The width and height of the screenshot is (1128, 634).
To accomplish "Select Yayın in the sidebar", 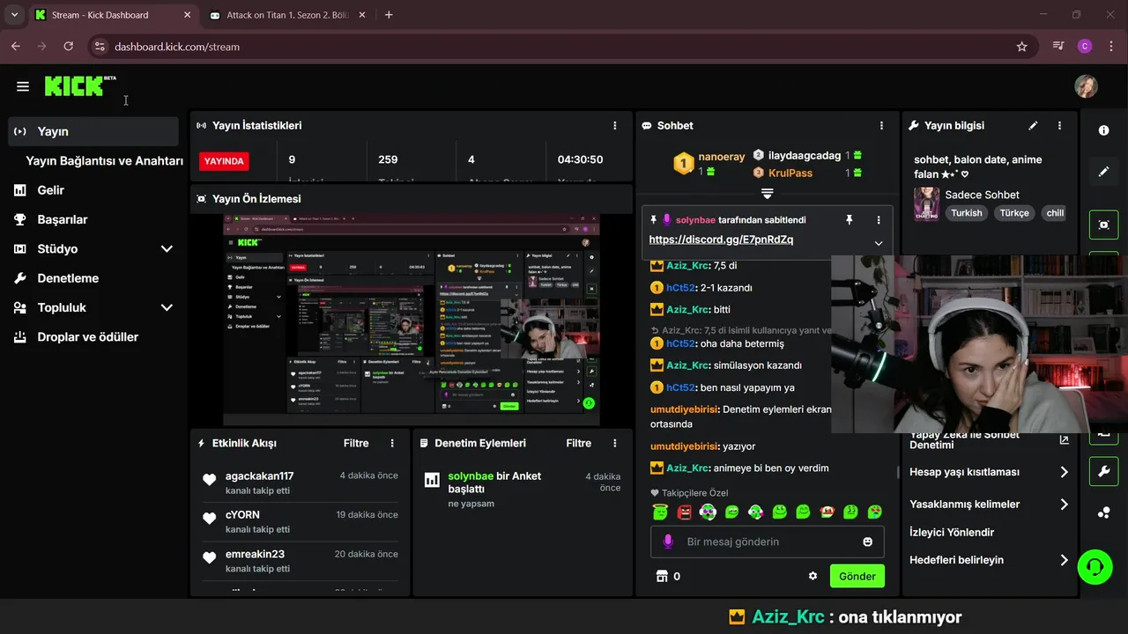I will click(93, 131).
